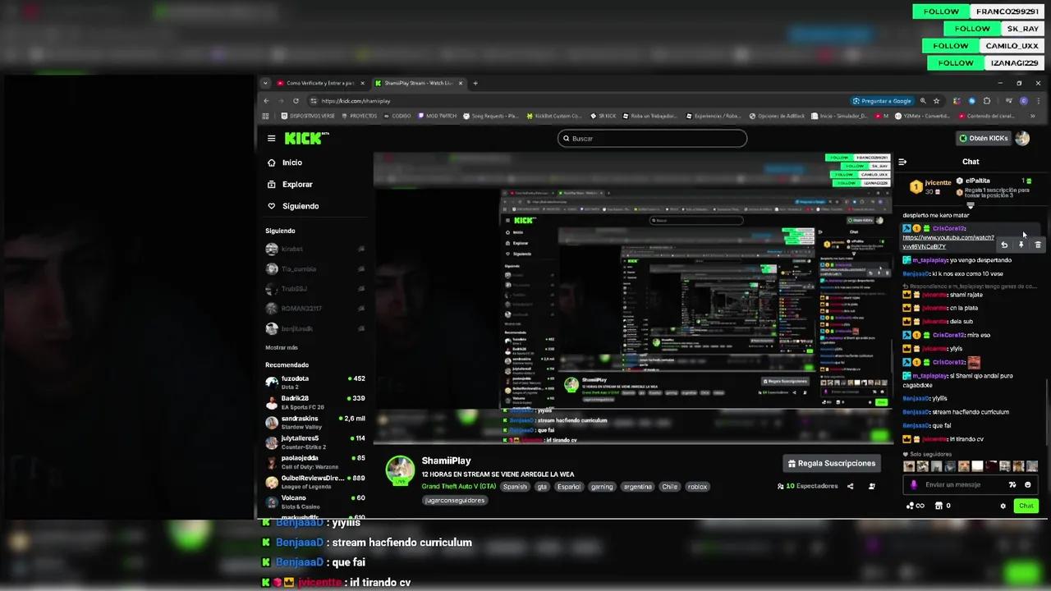Open the YouTube link in chat
Viewport: 1051px width, 591px height.
tap(948, 237)
